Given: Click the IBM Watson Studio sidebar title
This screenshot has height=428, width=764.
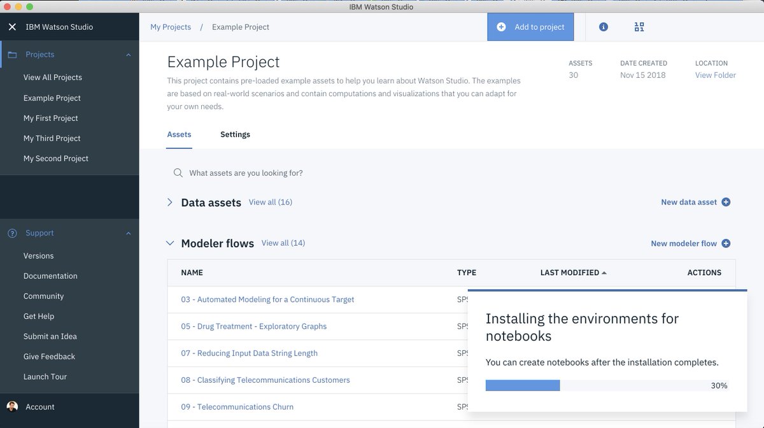Looking at the screenshot, I should [x=59, y=27].
